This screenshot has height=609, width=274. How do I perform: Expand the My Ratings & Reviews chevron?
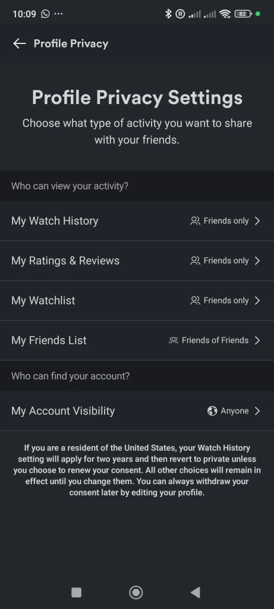coord(257,260)
